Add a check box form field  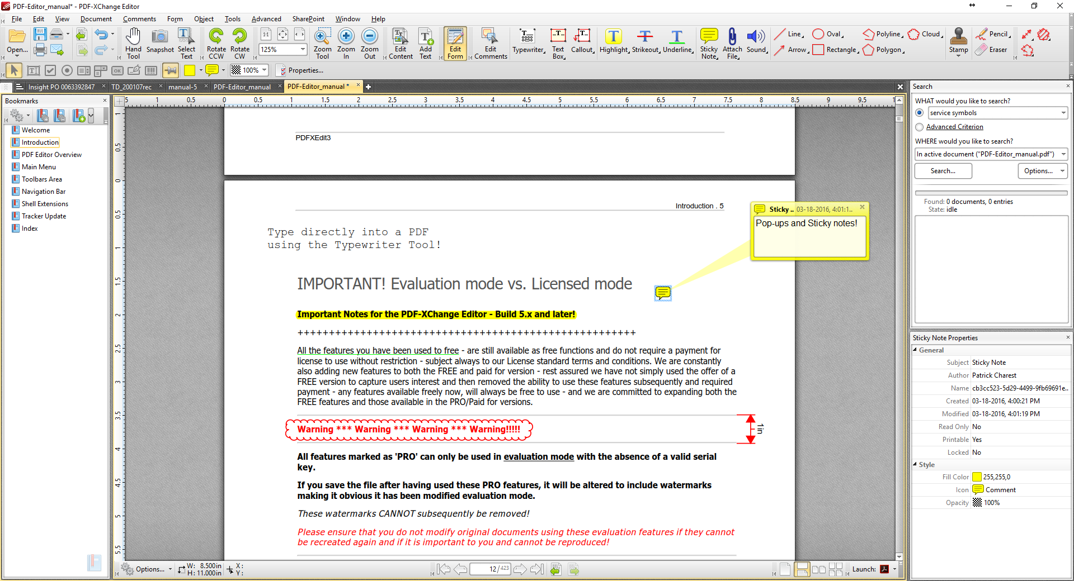[50, 70]
